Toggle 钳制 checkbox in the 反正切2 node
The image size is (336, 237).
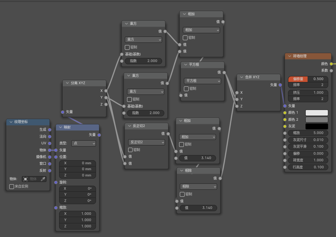tap(131, 150)
